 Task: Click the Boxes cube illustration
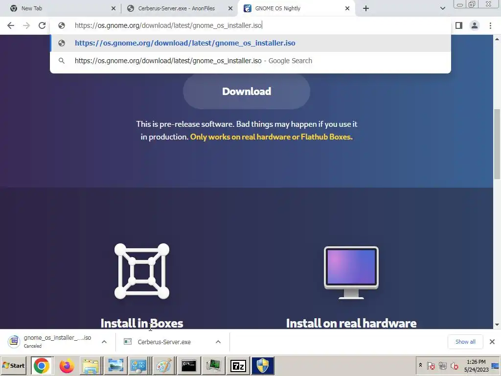click(x=142, y=271)
